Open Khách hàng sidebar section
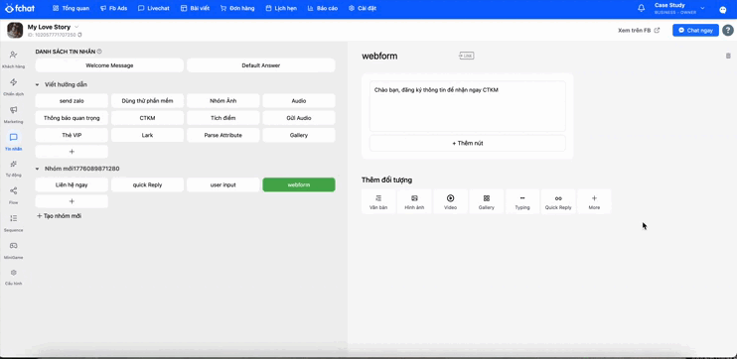Image resolution: width=737 pixels, height=359 pixels. [14, 60]
